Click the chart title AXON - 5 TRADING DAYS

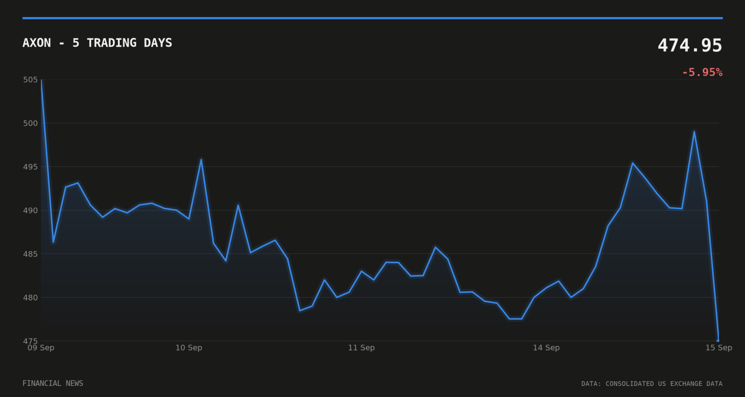point(97,43)
